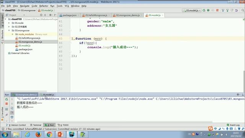
Task: Collapse the class0705 root folder
Action: (6, 19)
